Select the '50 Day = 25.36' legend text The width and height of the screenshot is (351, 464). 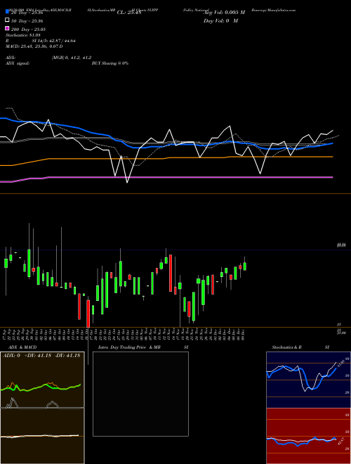(x=27, y=21)
